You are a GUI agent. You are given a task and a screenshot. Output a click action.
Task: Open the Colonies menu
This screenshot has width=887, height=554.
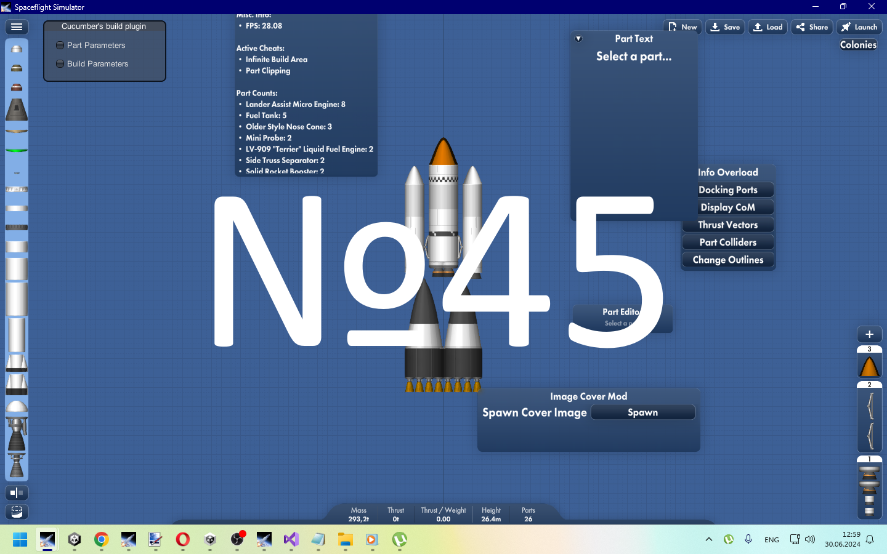point(858,45)
